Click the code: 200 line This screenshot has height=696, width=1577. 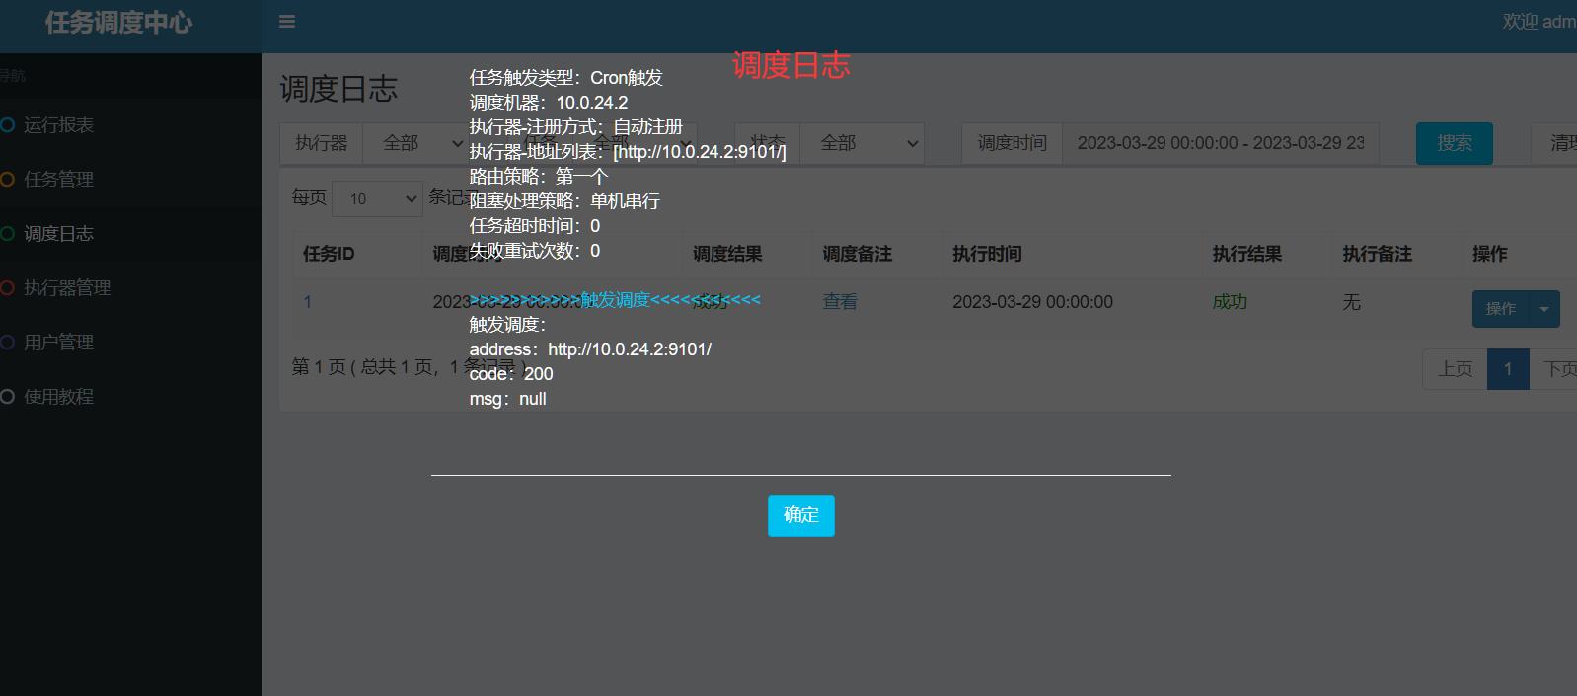click(511, 374)
